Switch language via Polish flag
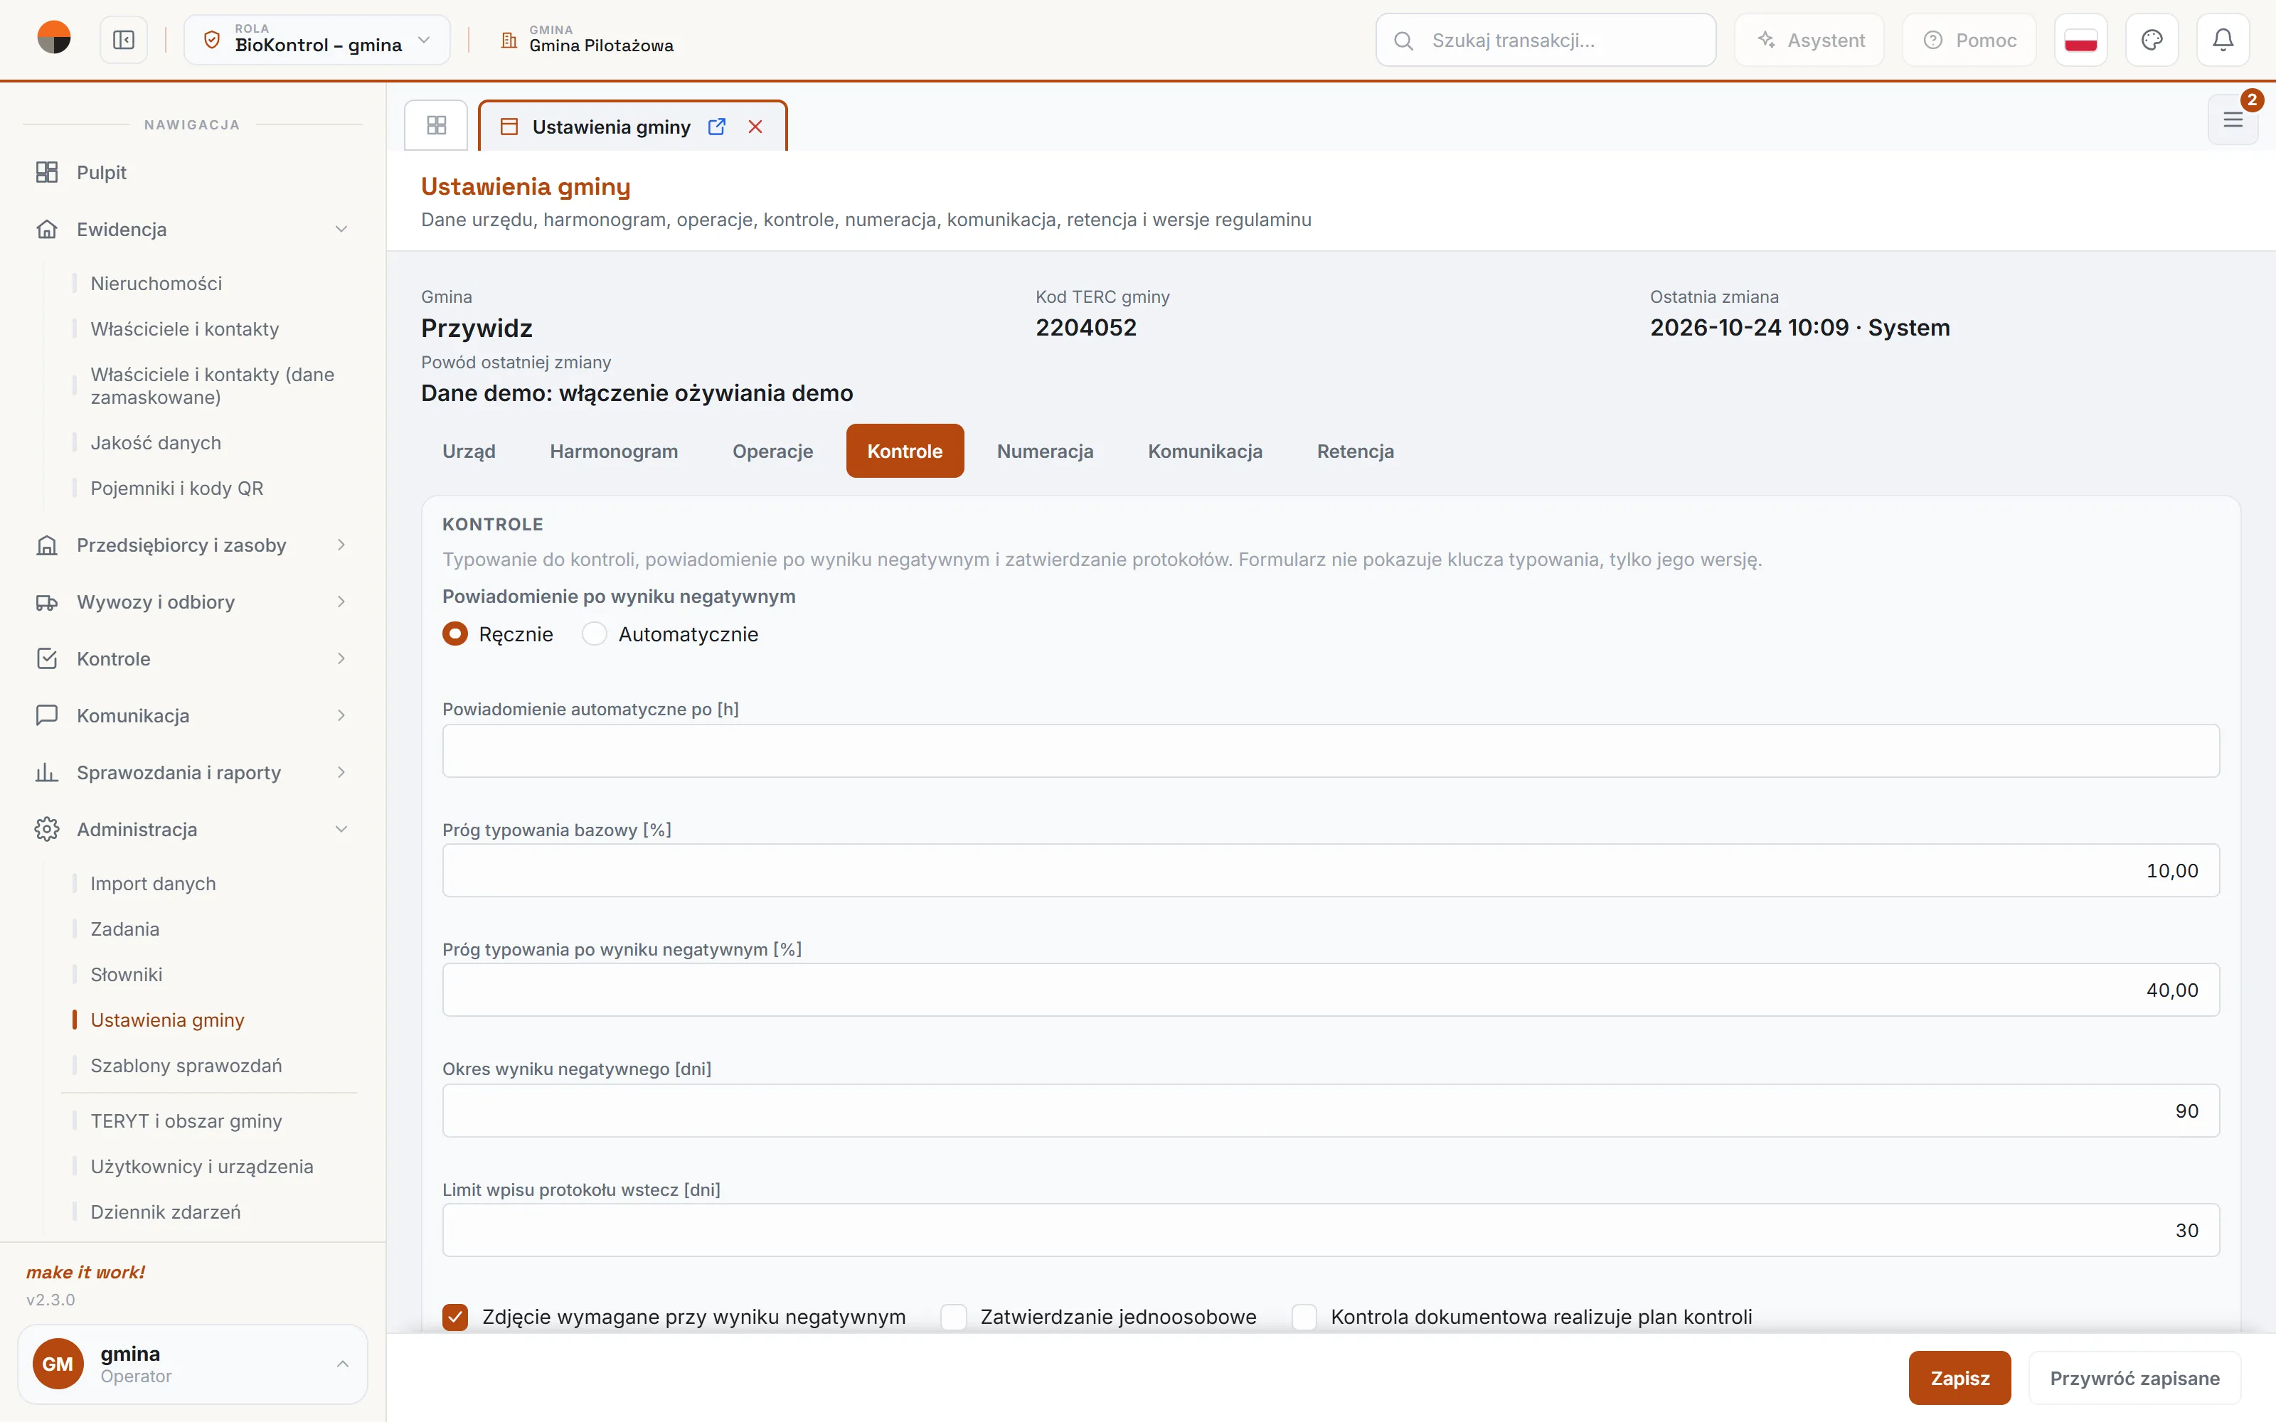2276x1422 pixels. click(x=2080, y=41)
